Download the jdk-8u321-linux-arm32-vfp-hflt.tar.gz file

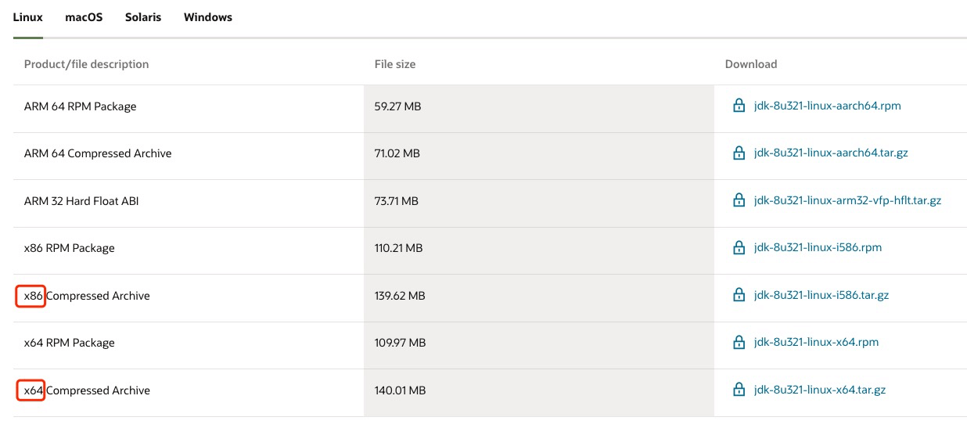click(x=847, y=200)
